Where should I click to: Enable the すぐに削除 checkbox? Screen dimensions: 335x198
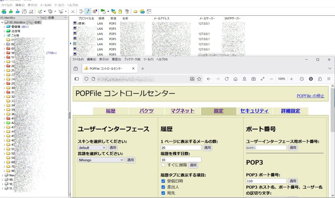click(x=163, y=165)
